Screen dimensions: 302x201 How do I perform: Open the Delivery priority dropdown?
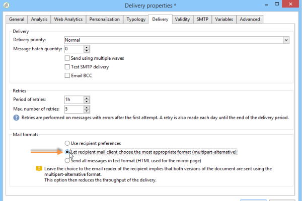286,40
